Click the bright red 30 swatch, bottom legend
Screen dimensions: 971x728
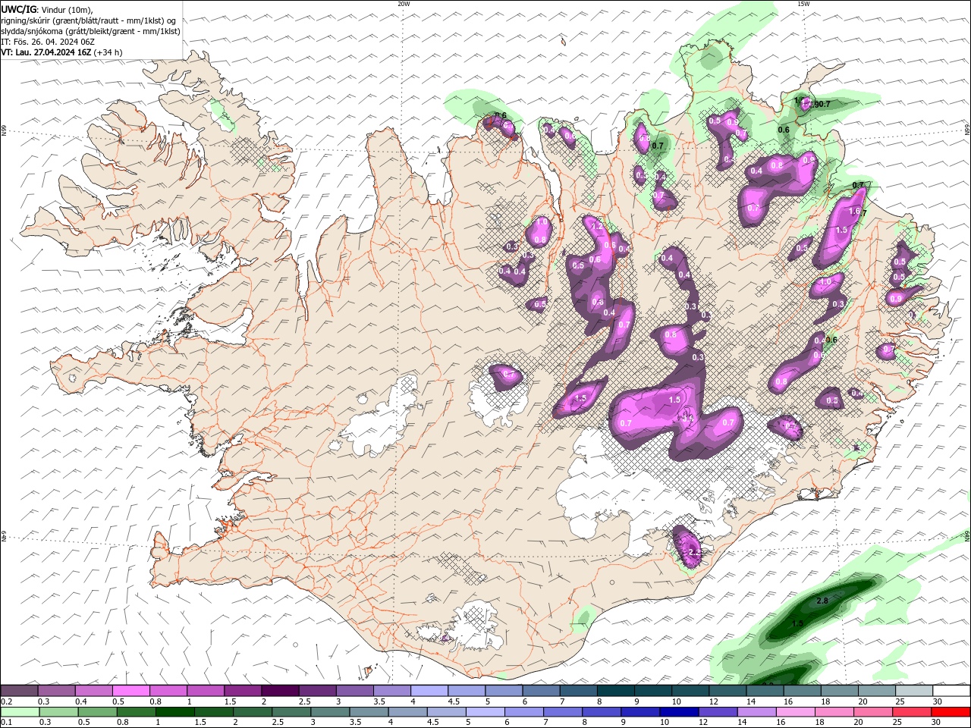(951, 712)
